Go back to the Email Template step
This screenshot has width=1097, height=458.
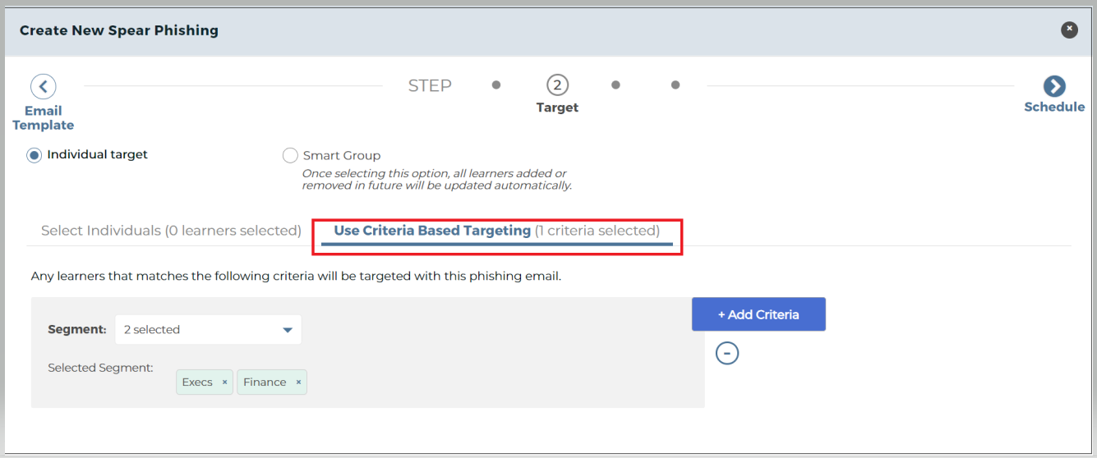(43, 86)
